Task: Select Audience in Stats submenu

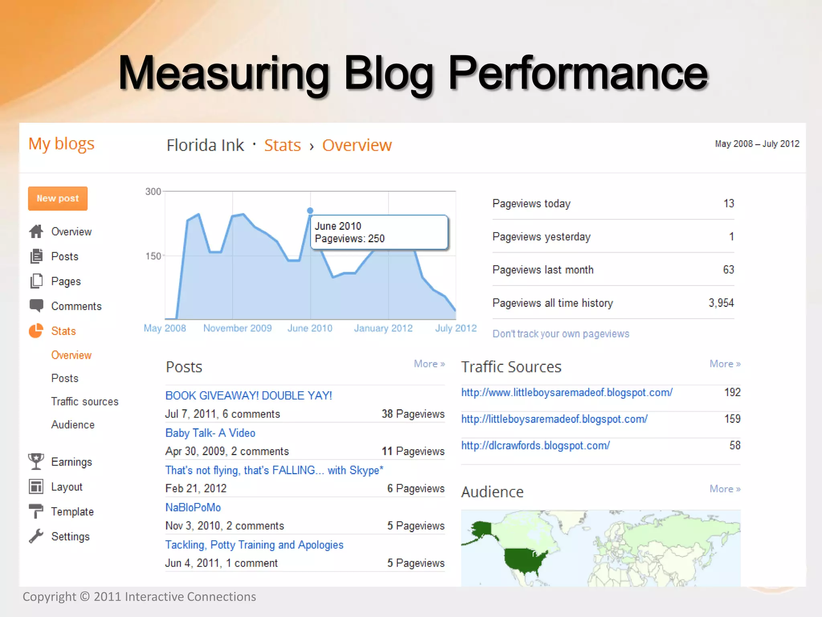Action: (x=73, y=425)
